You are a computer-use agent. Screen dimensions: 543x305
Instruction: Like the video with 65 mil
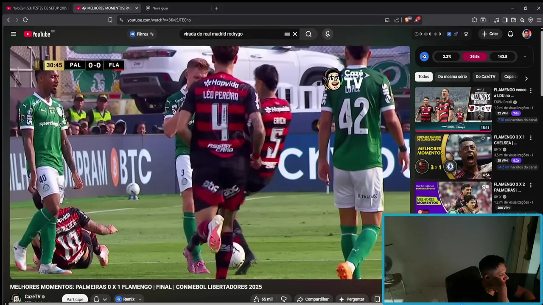pyautogui.click(x=263, y=299)
